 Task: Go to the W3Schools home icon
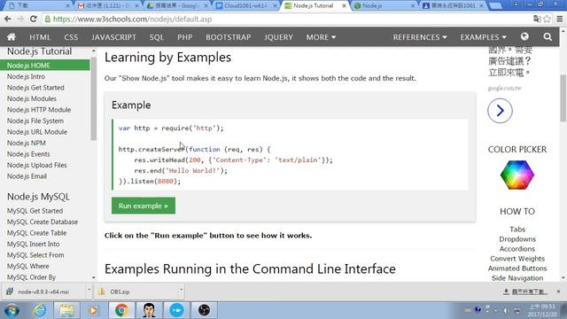pyautogui.click(x=12, y=37)
